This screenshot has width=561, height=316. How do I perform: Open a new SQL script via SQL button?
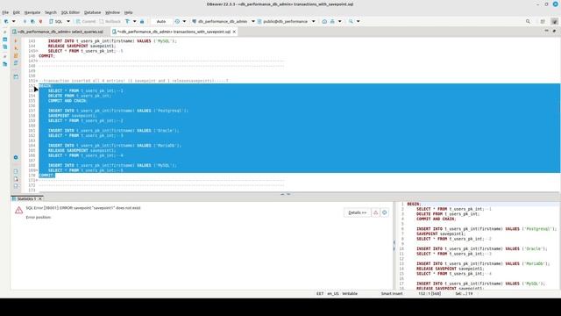pyautogui.click(x=56, y=21)
